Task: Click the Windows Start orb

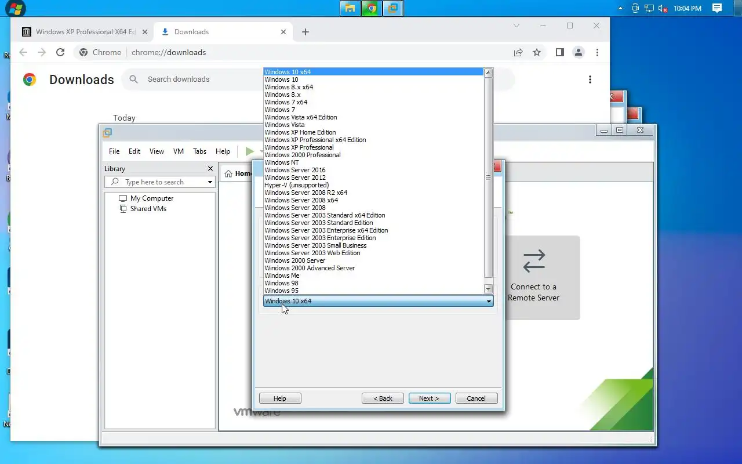Action: tap(15, 8)
